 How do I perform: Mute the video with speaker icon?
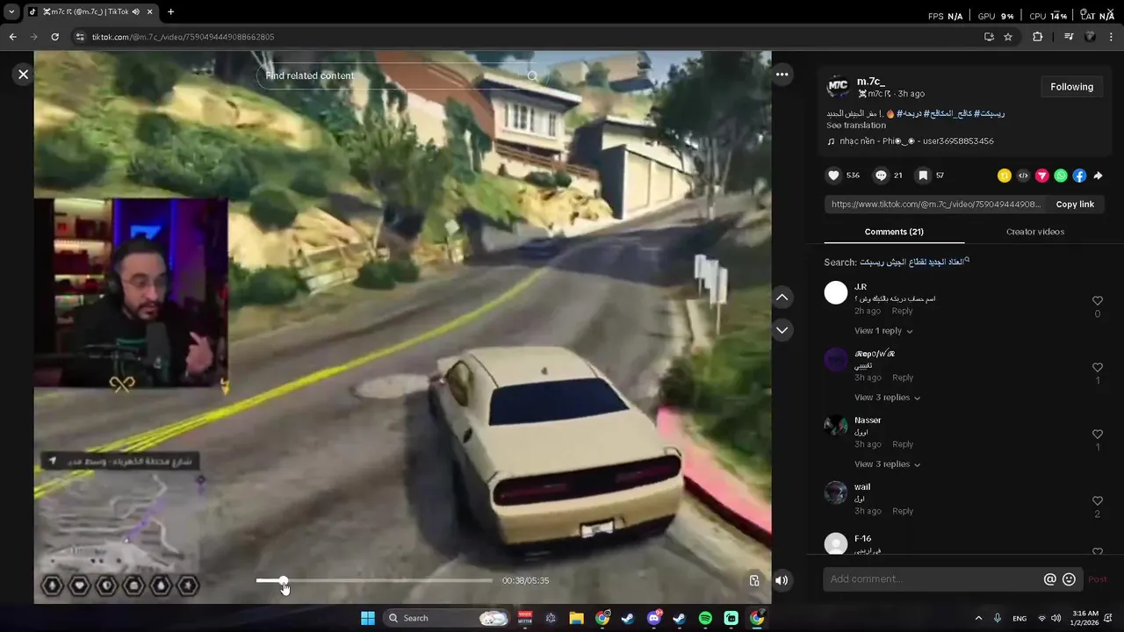coord(782,580)
